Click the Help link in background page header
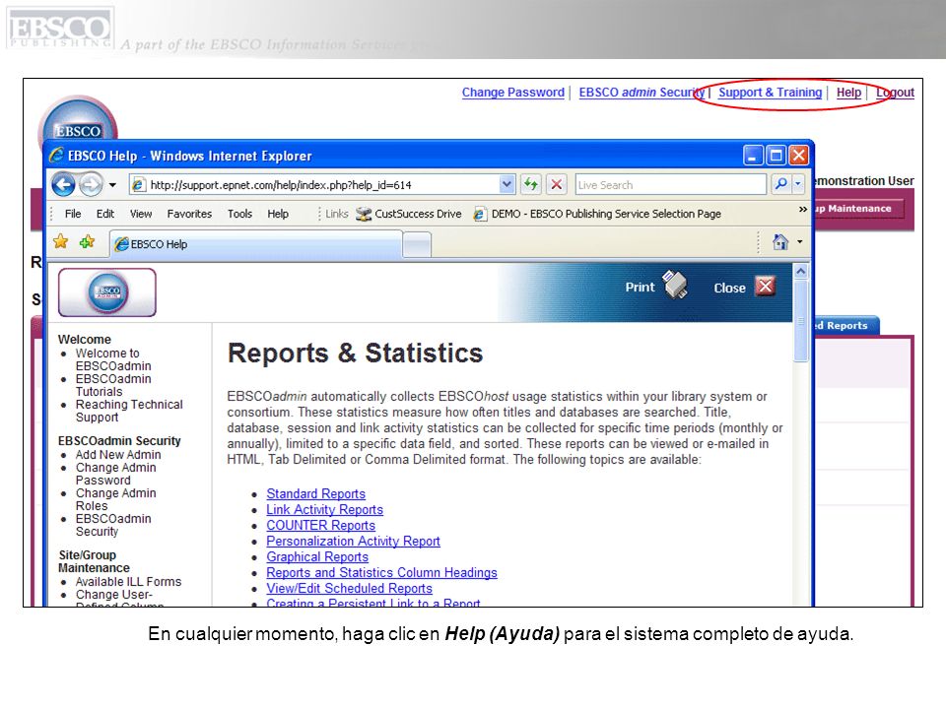The width and height of the screenshot is (946, 709). (x=848, y=93)
